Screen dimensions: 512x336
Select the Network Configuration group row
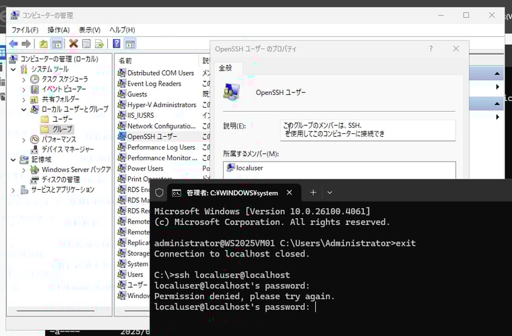(161, 126)
